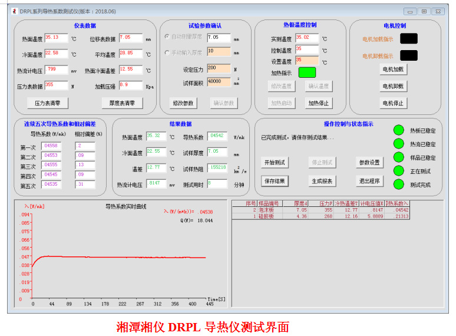456x336 pixels.
Task: Click the green 正在测试 status light
Action: (x=399, y=170)
